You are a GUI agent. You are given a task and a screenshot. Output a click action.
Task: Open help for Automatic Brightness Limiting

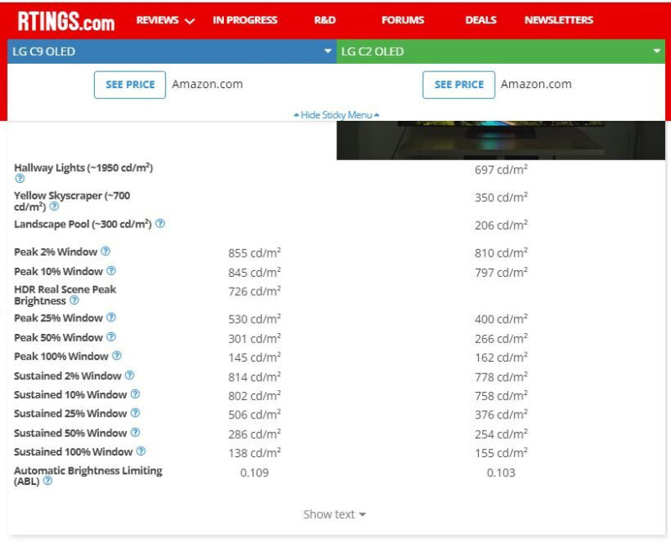point(48,481)
